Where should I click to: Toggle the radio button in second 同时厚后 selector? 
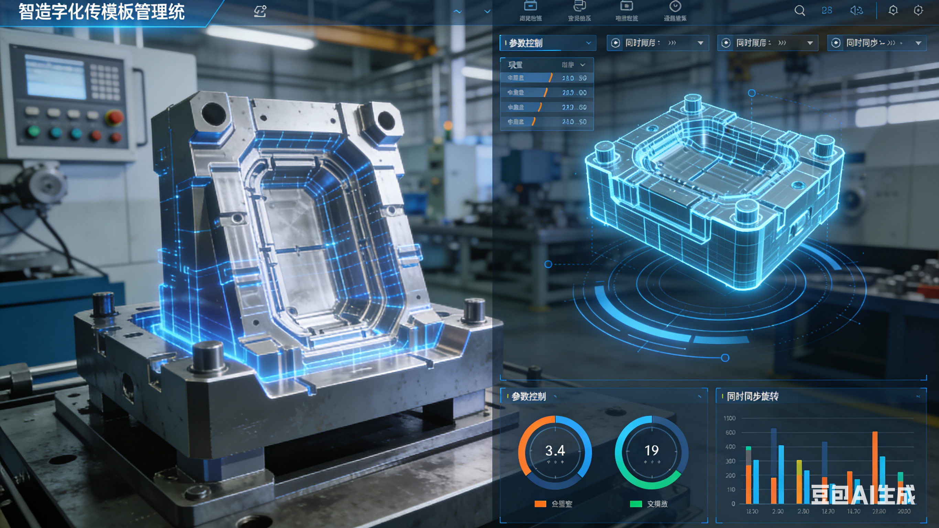tap(726, 43)
